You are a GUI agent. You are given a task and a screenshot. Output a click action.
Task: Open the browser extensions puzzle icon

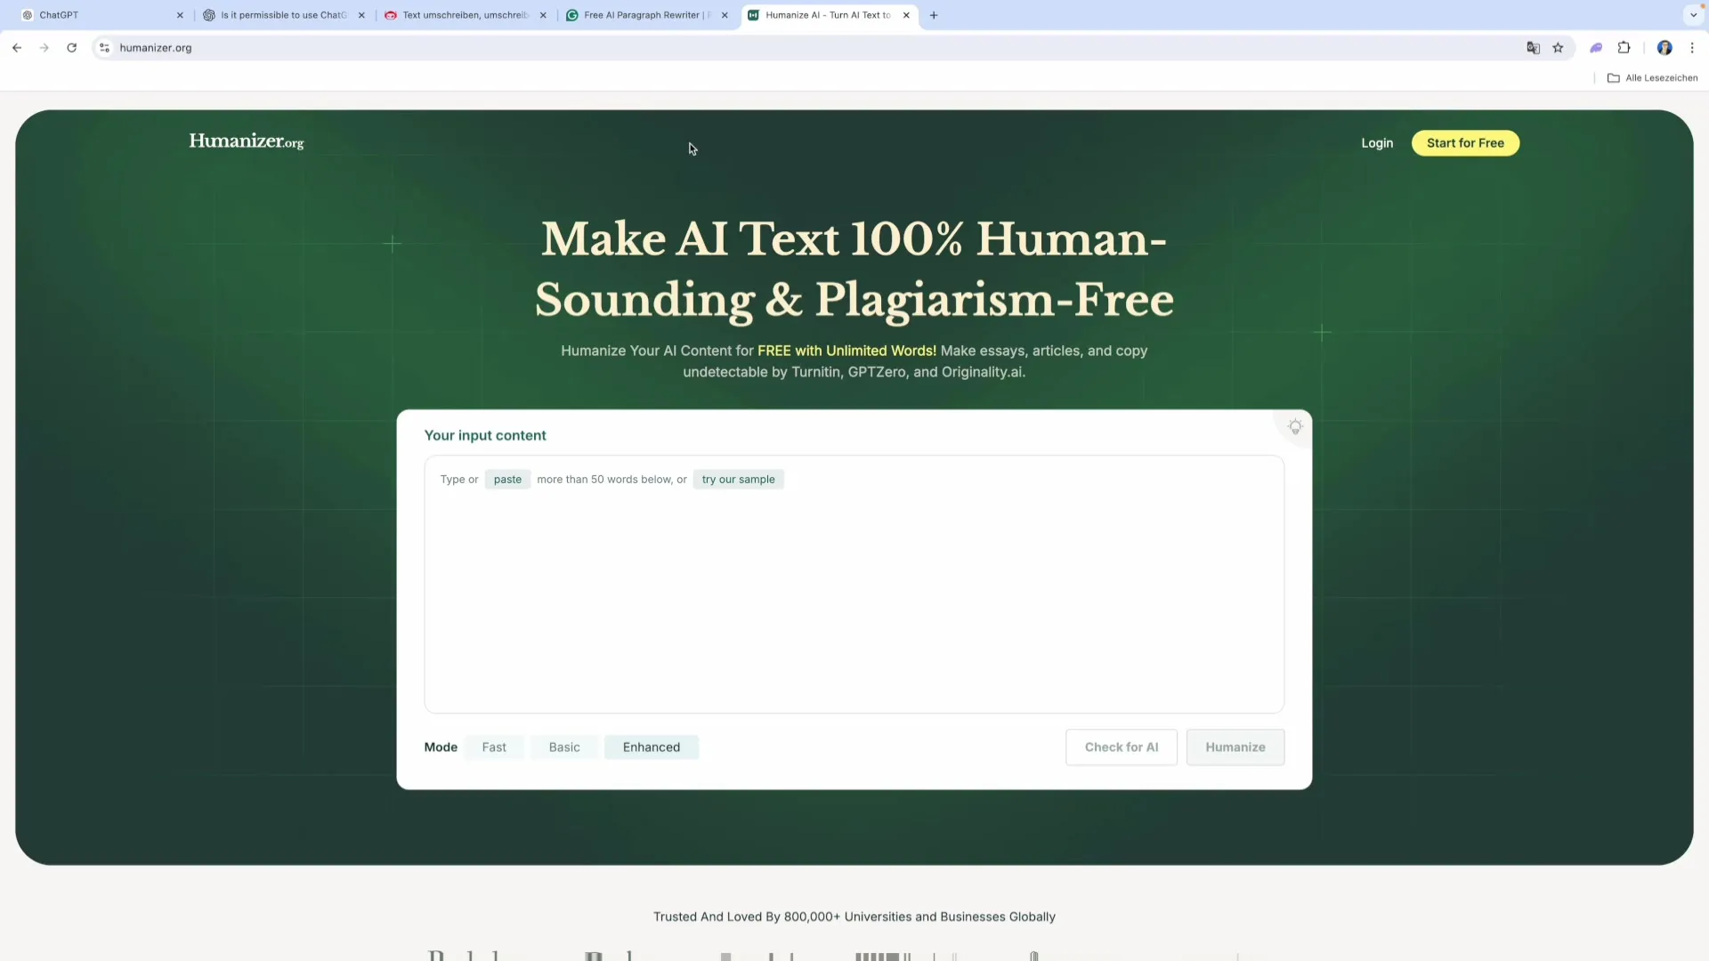[1624, 48]
